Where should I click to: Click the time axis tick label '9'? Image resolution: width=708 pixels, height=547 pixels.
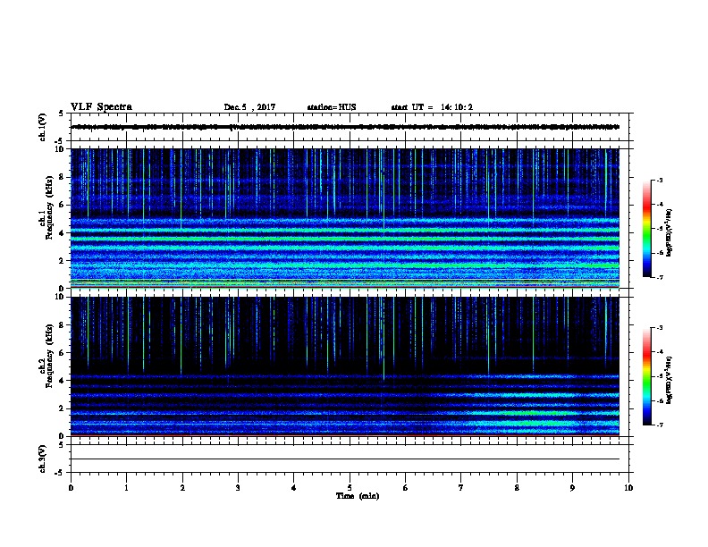572,488
